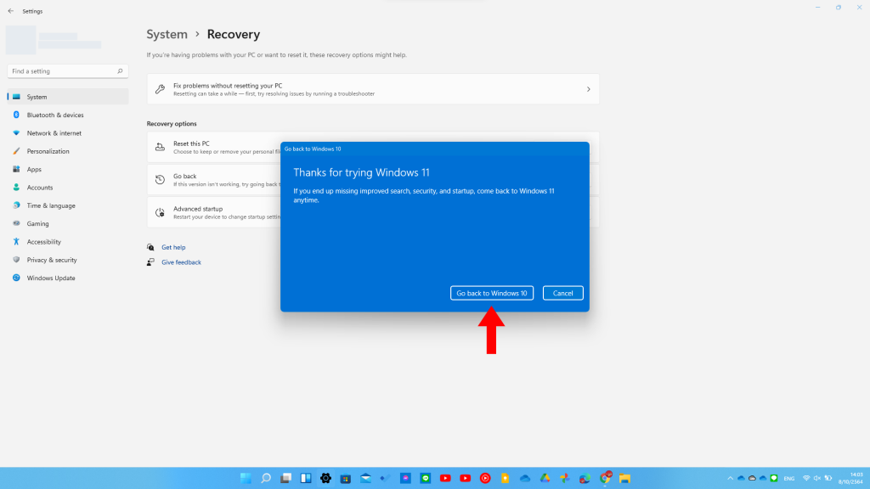Open the Windows Start menu
Screen dimensions: 870x489
[246, 478]
